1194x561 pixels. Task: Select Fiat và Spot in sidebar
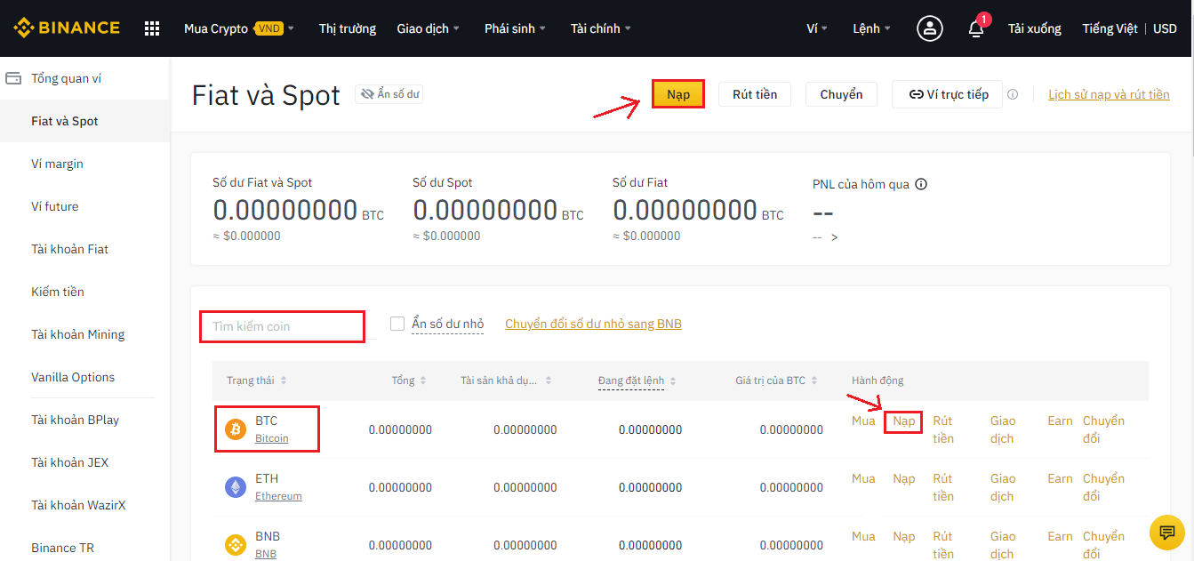coord(84,121)
